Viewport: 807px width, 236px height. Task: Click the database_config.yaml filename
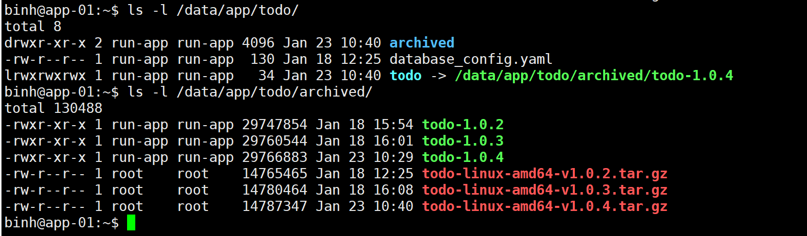coord(470,59)
